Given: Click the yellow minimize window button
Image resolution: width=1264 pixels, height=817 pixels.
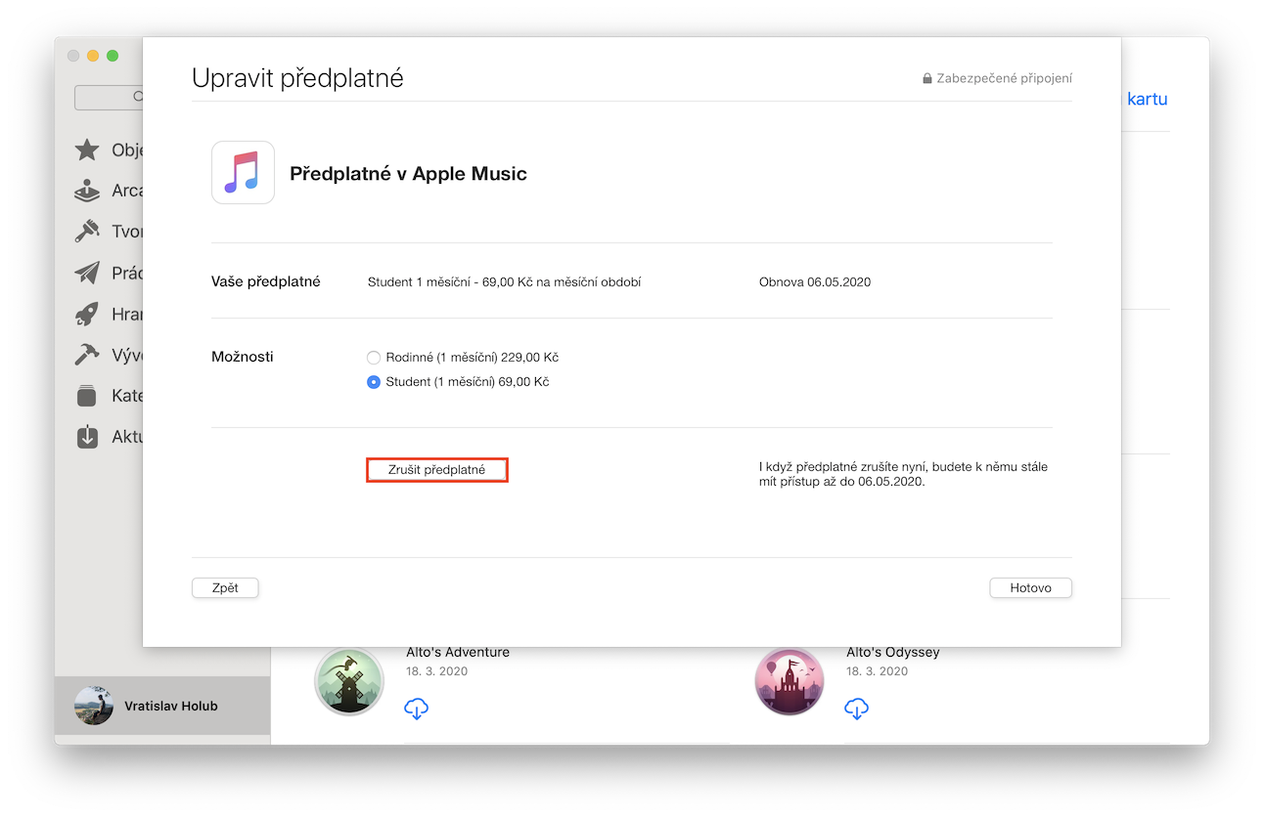Looking at the screenshot, I should coord(93,56).
